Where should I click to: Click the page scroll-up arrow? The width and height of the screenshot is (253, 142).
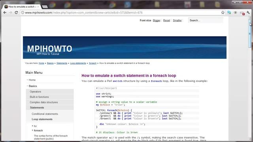click(249, 18)
